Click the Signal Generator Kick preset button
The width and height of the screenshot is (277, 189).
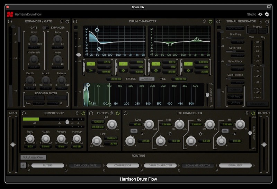click(x=252, y=31)
